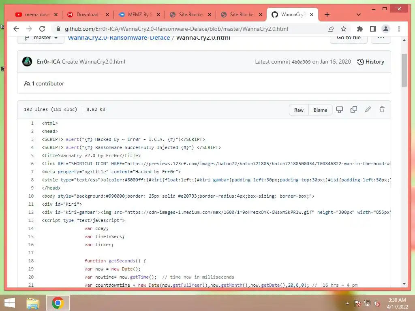Click the page scrollbar down arrow
The height and width of the screenshot is (311, 415).
[x=404, y=284]
